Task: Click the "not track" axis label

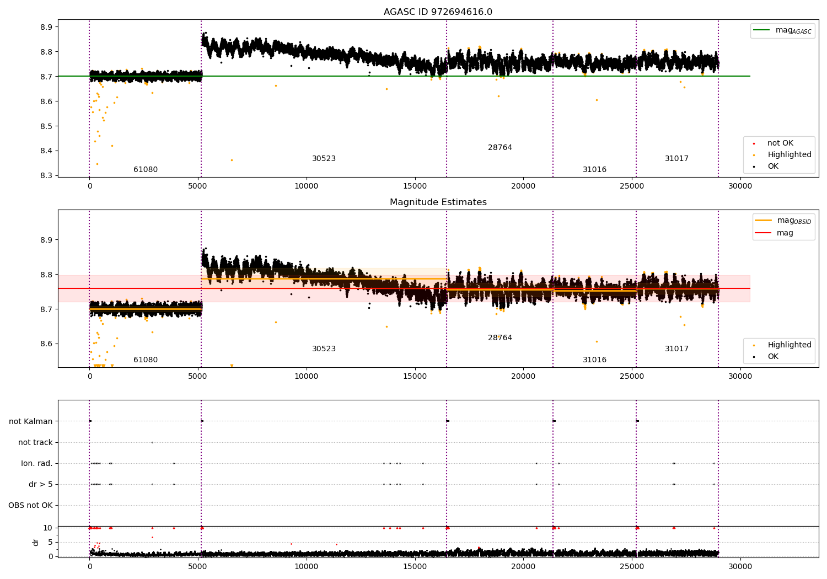Action: pyautogui.click(x=35, y=442)
